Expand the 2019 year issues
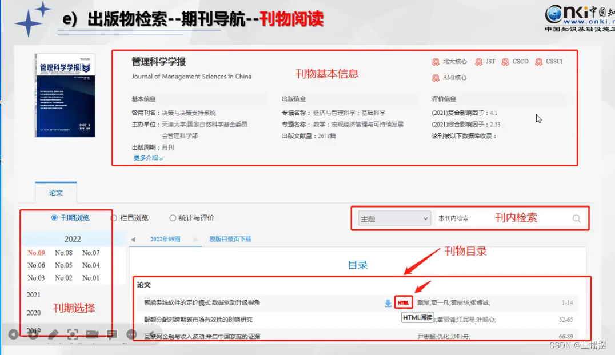 tap(34, 330)
